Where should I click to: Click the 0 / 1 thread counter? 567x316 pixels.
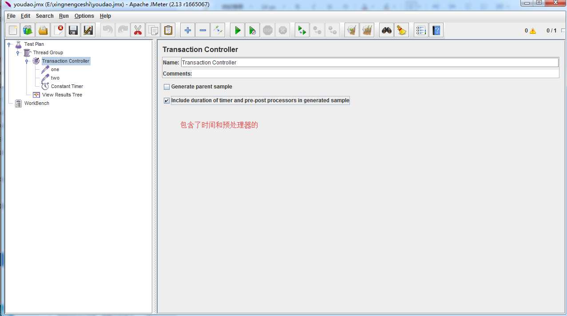pos(551,31)
